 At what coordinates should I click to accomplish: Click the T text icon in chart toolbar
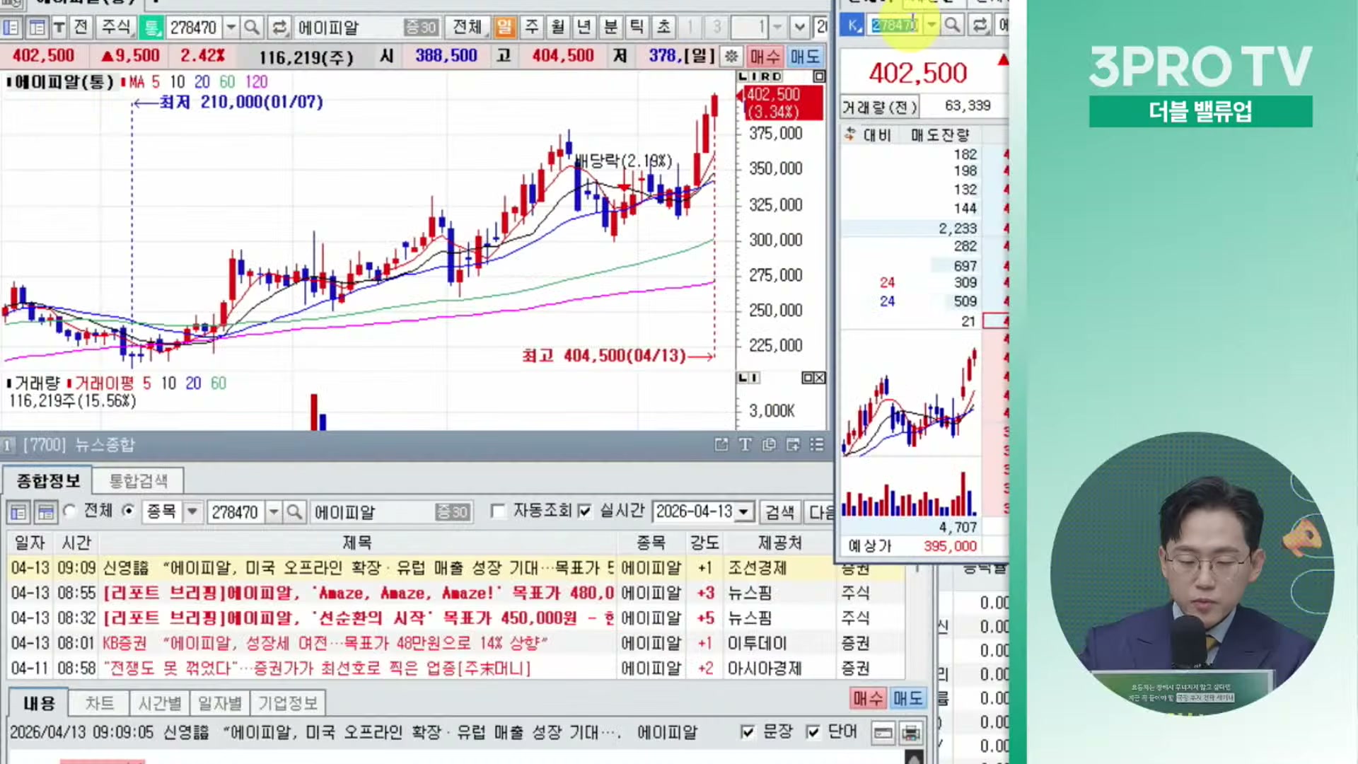click(59, 28)
